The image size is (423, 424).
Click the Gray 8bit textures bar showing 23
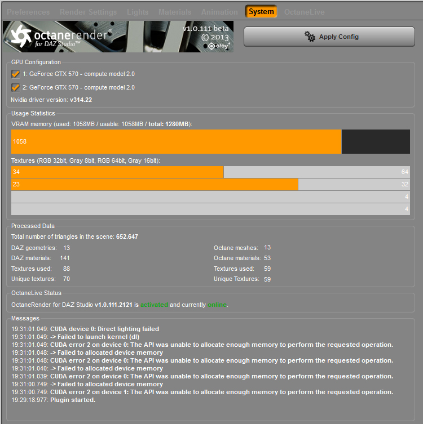(x=210, y=184)
